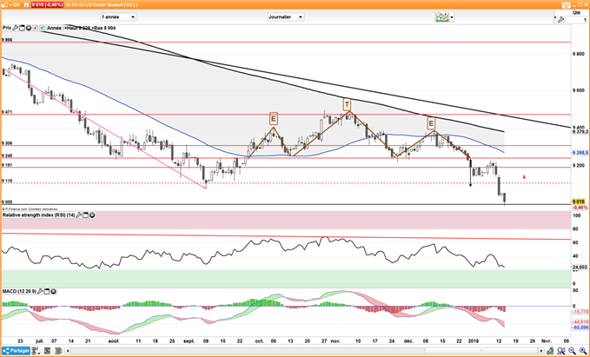Close the Prix panel with X icon
This screenshot has width=590, height=357.
pos(28,28)
